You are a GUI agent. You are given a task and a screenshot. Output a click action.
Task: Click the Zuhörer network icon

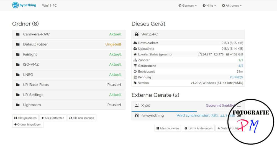[135, 60]
